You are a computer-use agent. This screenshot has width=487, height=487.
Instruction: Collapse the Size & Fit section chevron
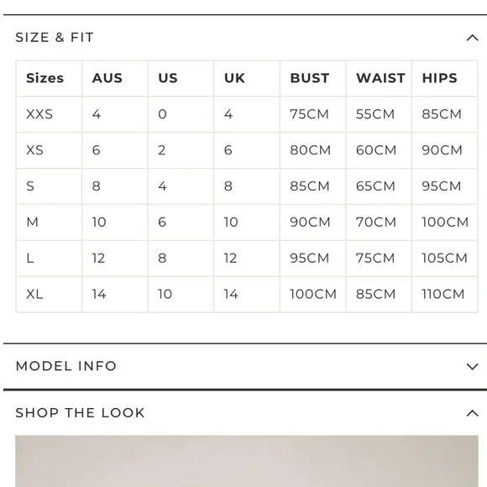point(472,38)
